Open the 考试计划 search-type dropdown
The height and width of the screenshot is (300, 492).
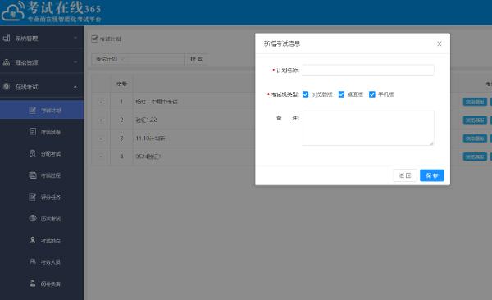pos(111,59)
